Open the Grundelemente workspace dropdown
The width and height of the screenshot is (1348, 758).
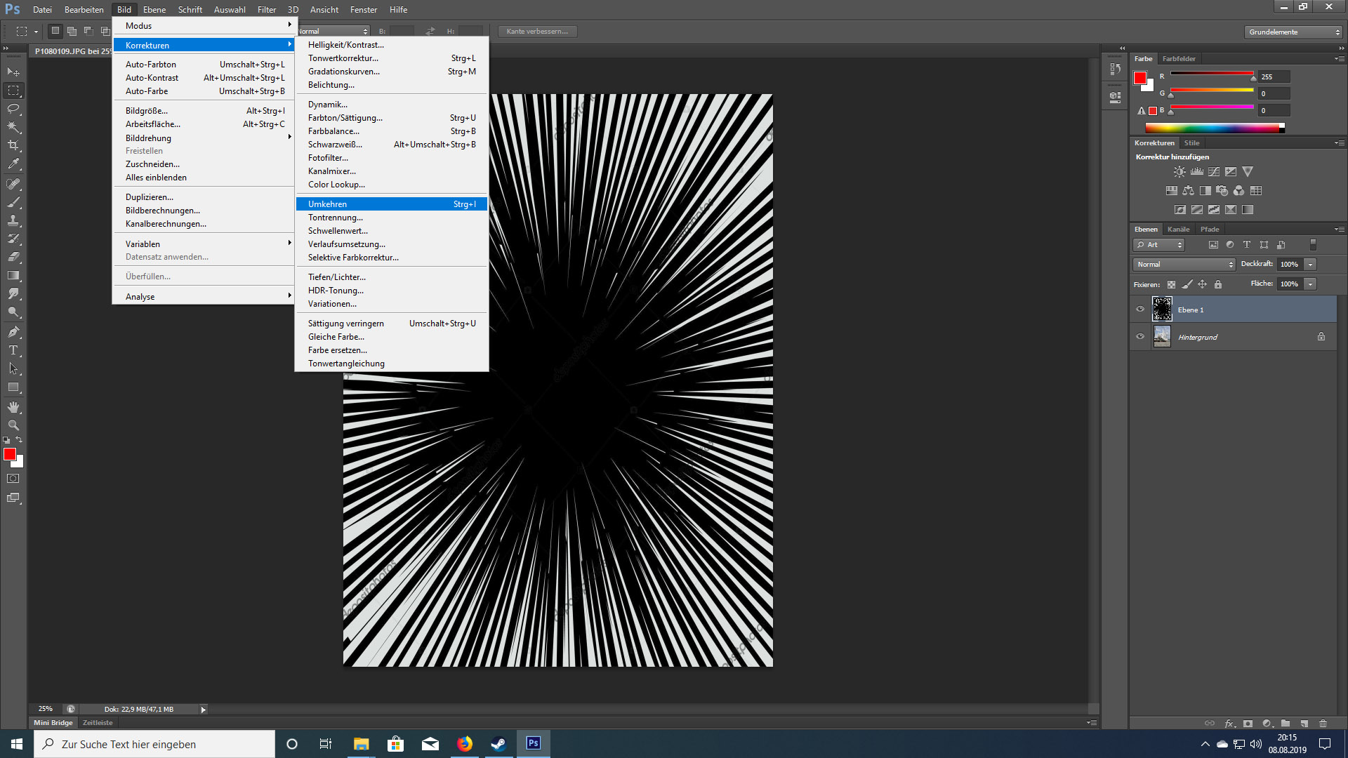(1294, 32)
